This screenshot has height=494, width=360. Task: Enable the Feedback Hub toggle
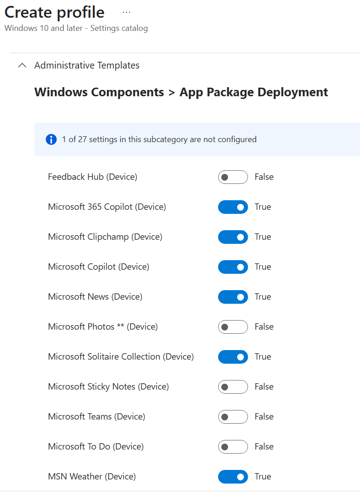pos(233,177)
